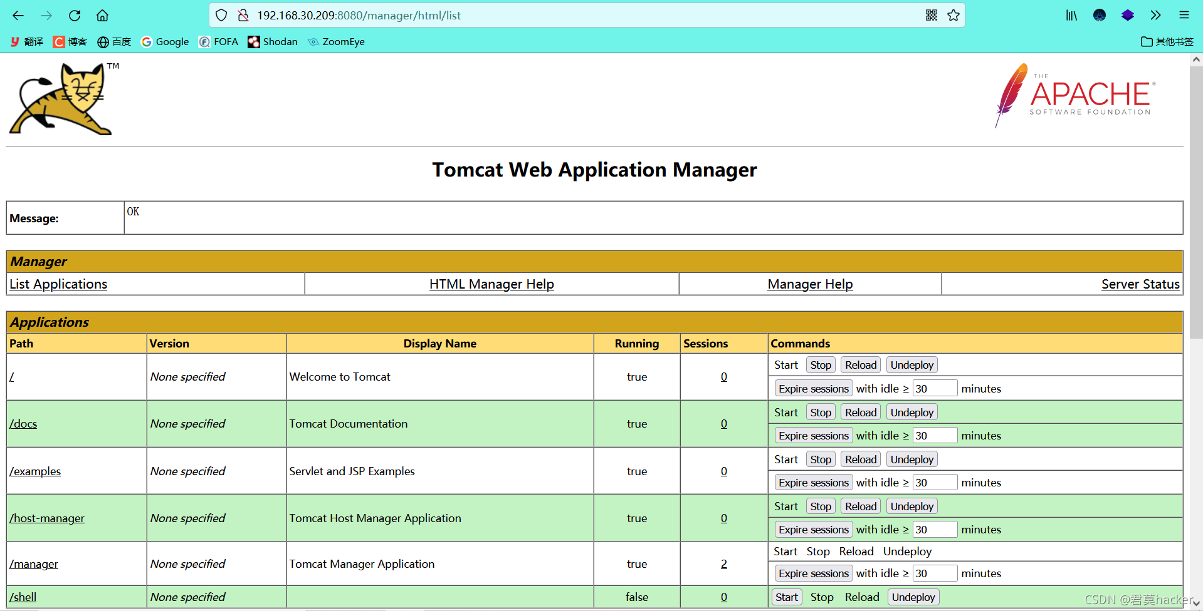
Task: Open the ZoomEye bookmark
Action: coord(336,41)
